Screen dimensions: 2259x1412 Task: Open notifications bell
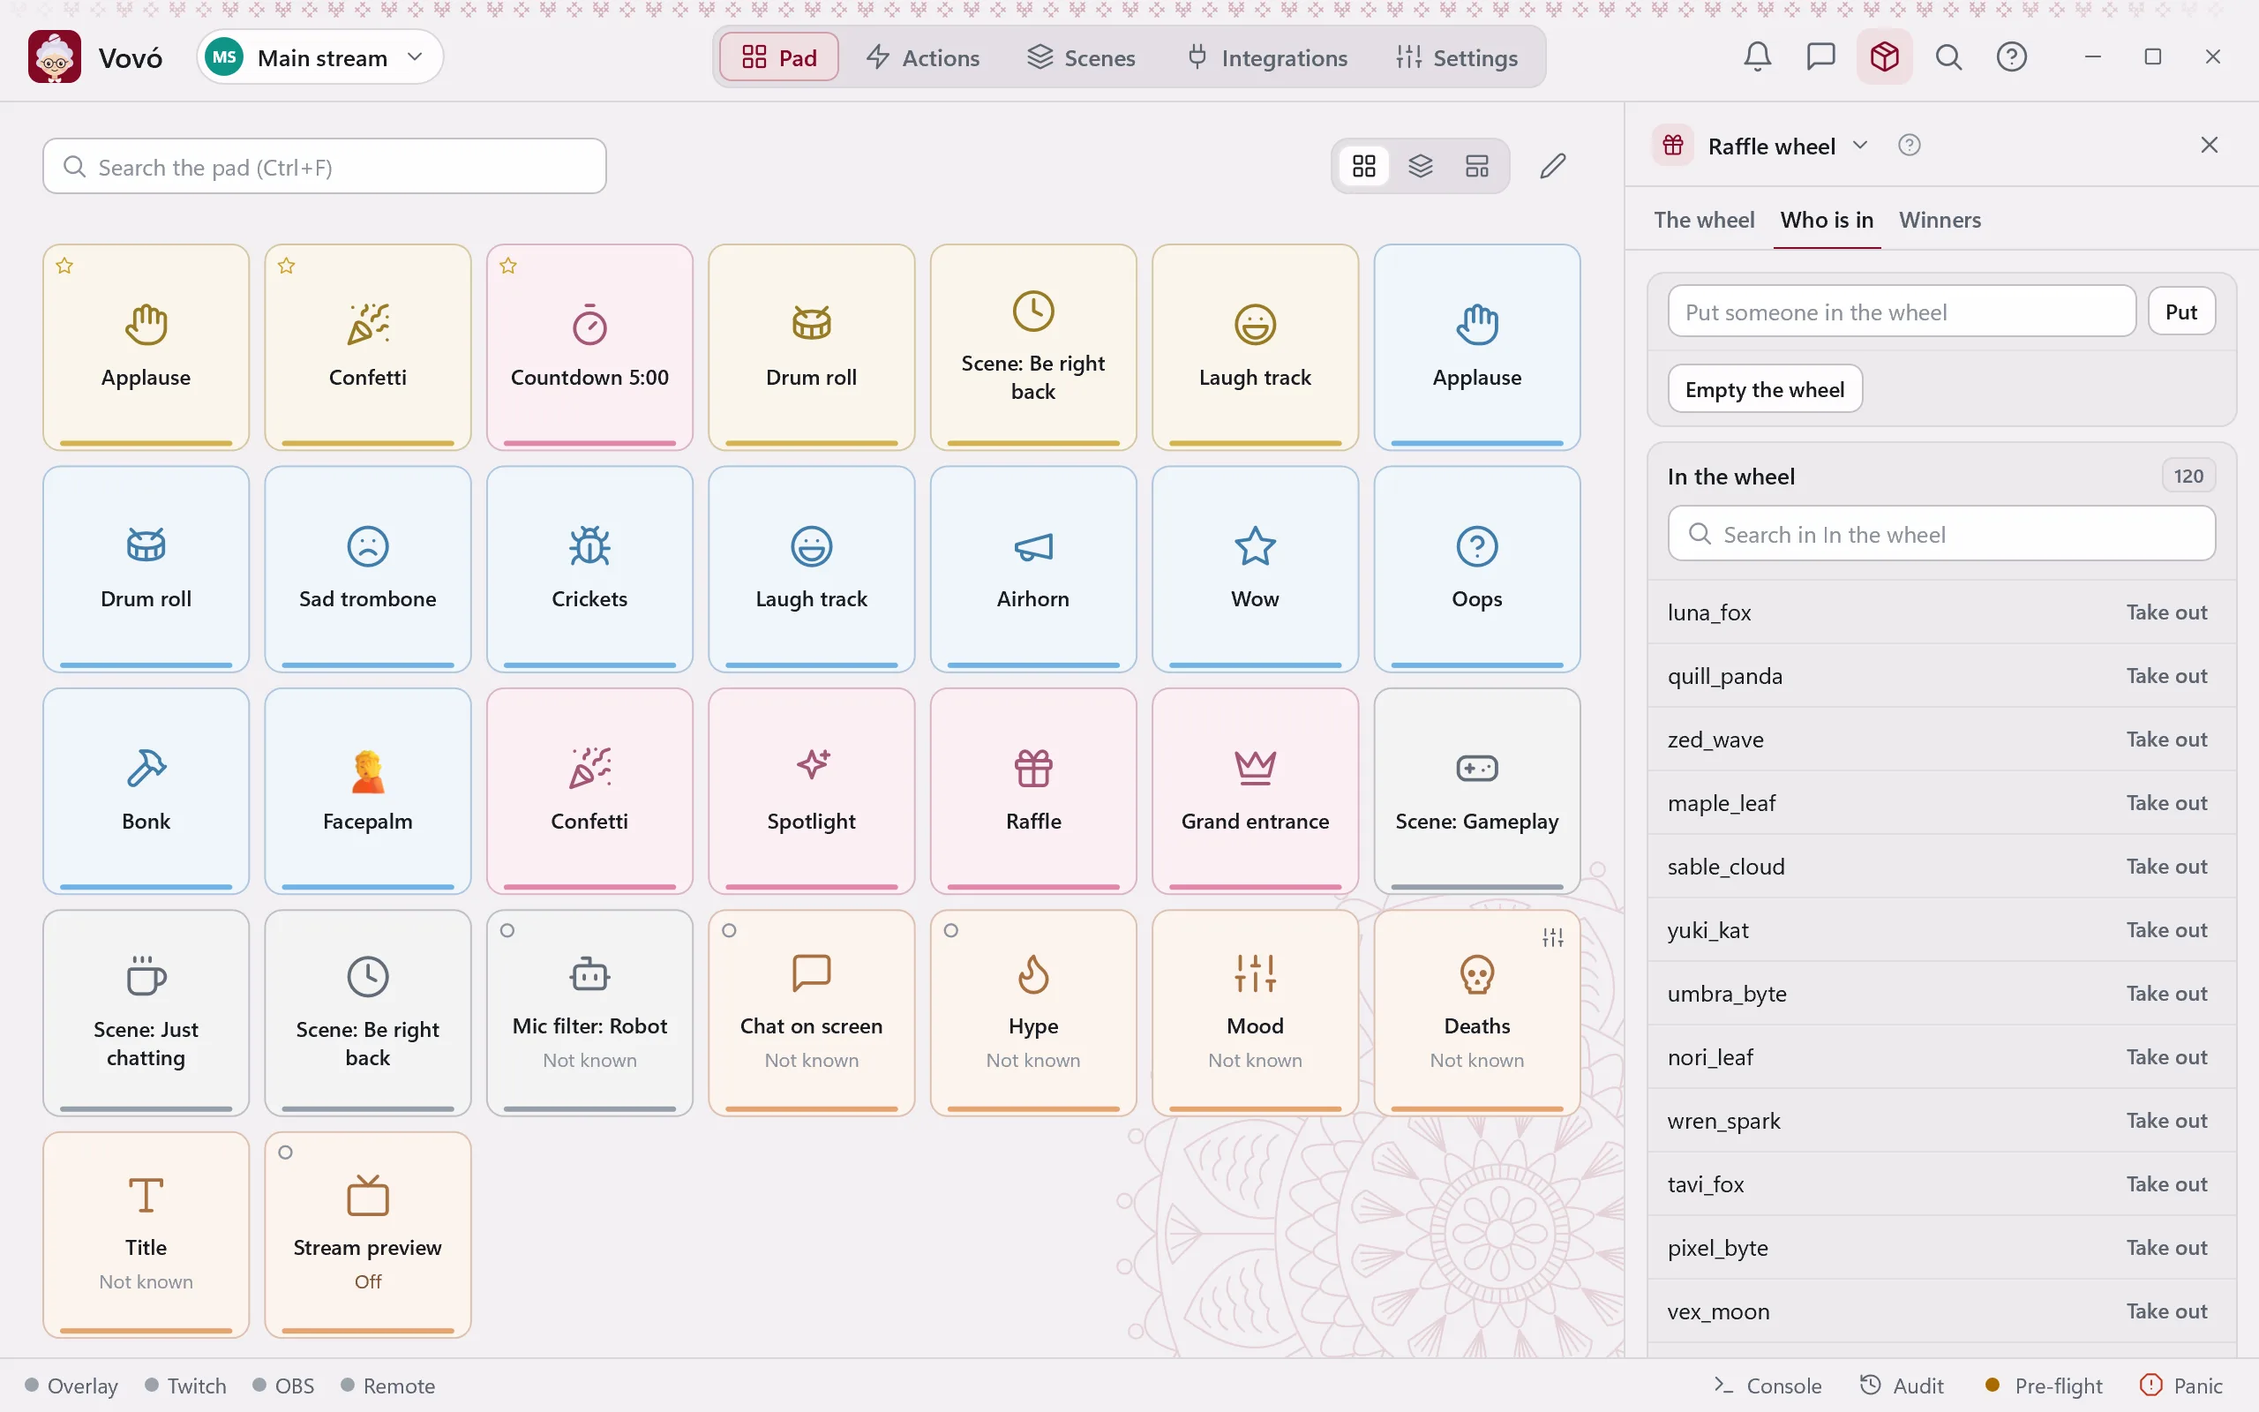(1757, 57)
